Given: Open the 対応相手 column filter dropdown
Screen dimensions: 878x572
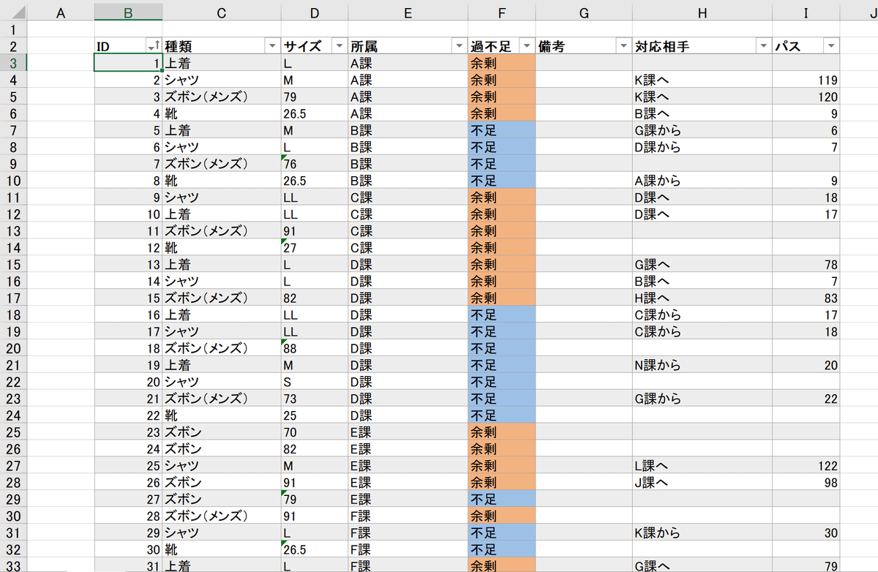Looking at the screenshot, I should (764, 46).
